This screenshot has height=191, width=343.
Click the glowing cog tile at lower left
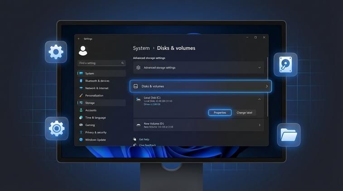57,129
